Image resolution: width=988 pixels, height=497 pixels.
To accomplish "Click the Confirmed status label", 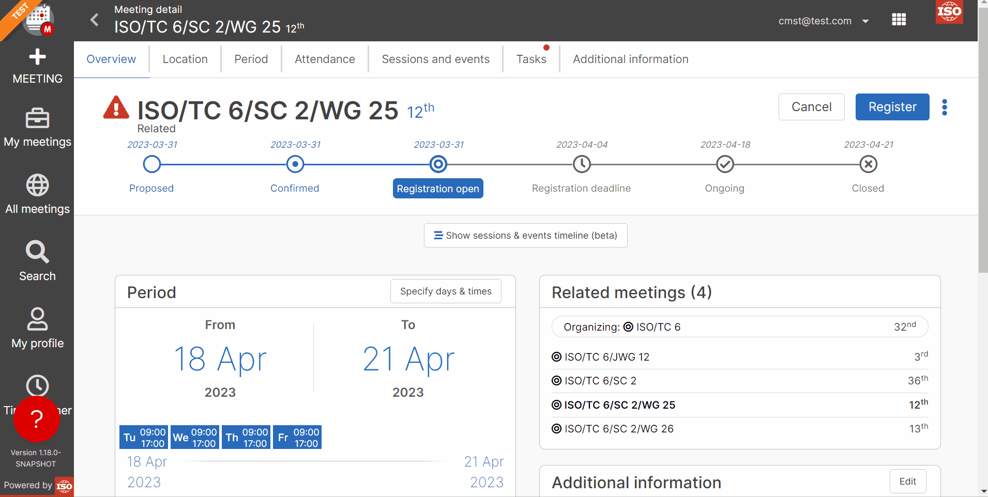I will (x=295, y=189).
